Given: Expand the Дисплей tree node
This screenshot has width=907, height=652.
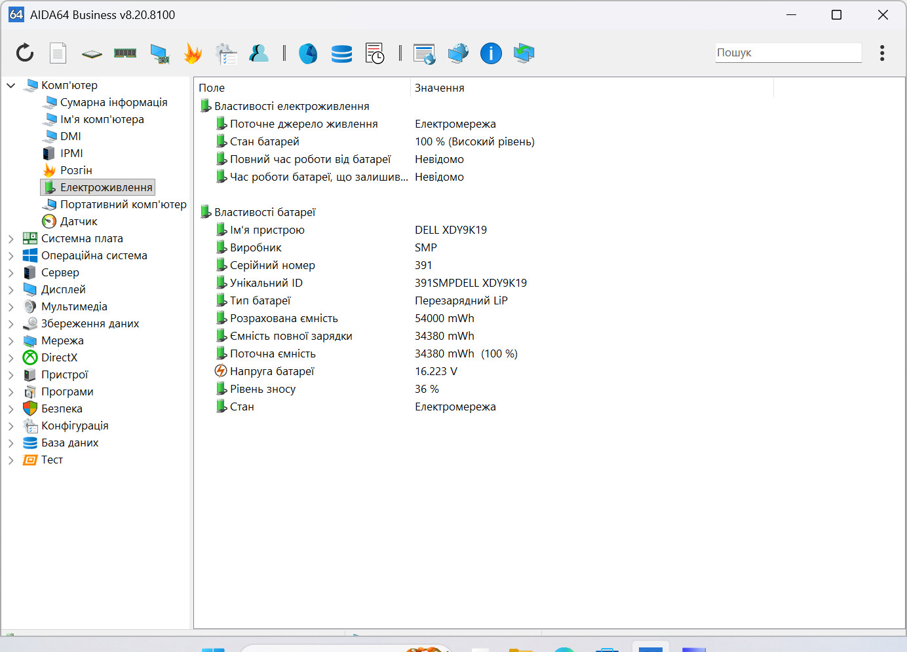Looking at the screenshot, I should point(11,289).
